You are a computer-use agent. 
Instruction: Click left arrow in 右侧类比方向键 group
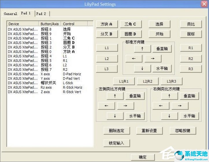pos(161,106)
